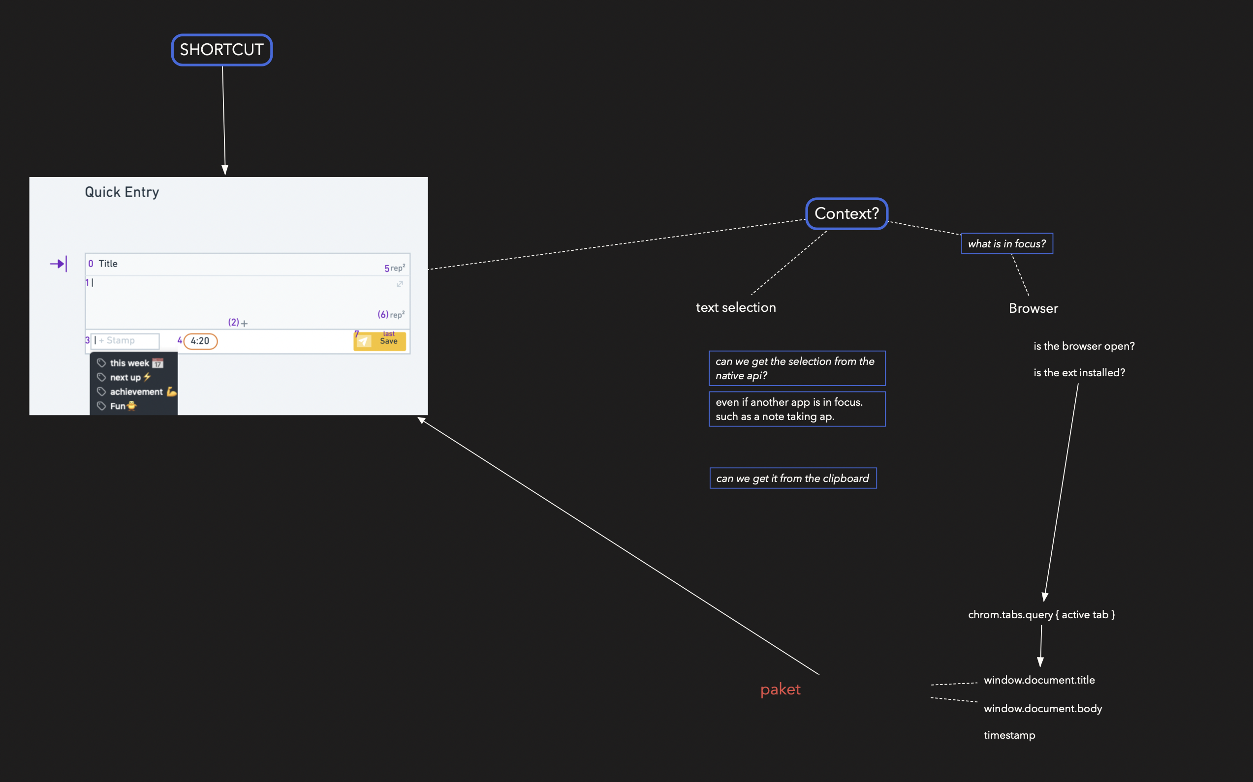
Task: Click the tag icon beside next up
Action: [101, 378]
